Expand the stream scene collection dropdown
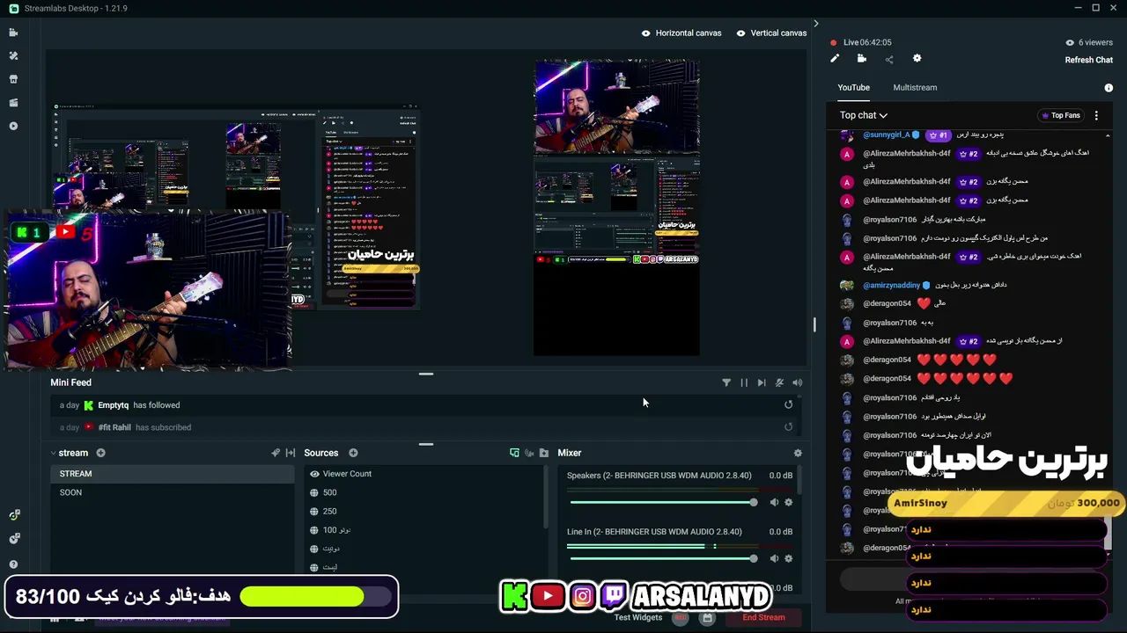 53,453
